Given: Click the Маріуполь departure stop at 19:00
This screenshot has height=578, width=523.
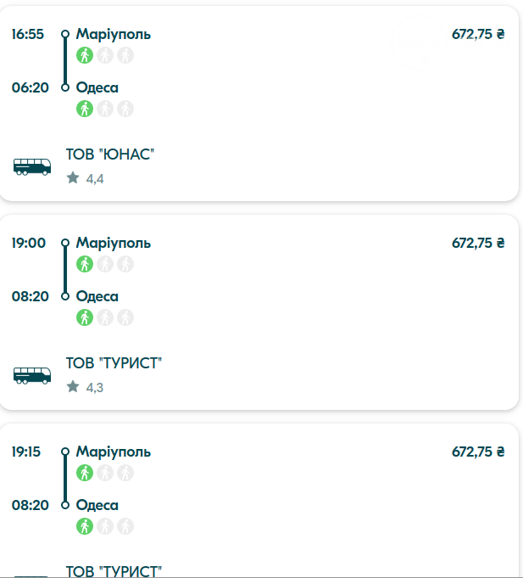Looking at the screenshot, I should pos(114,244).
